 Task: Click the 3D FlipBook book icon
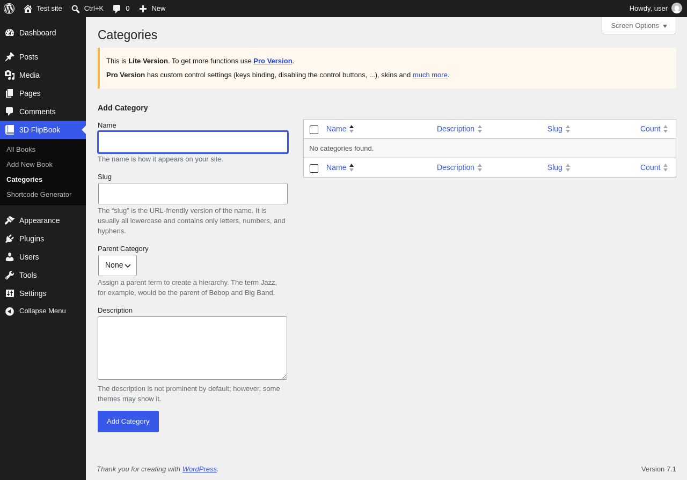click(10, 130)
